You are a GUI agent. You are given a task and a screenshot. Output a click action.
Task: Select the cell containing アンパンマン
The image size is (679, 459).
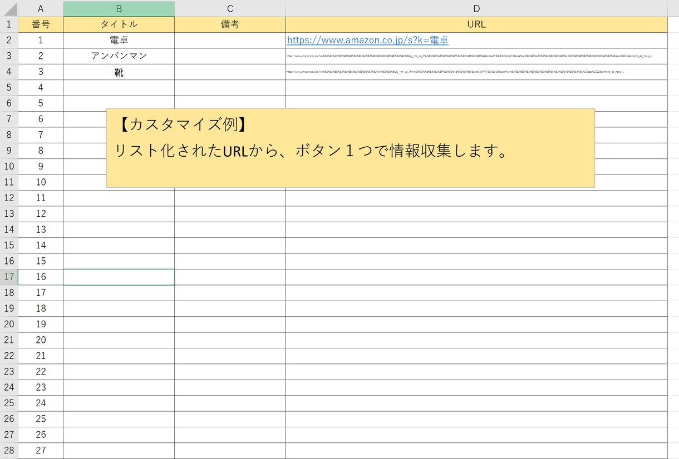[x=119, y=56]
